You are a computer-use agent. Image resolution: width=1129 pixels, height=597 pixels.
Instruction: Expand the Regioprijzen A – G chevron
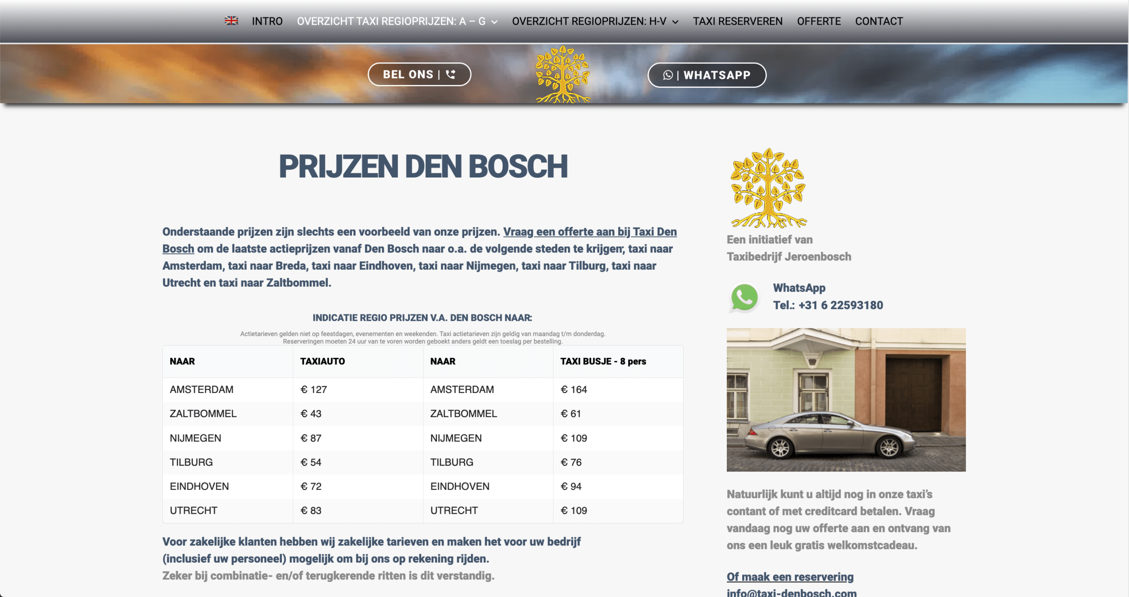click(495, 22)
